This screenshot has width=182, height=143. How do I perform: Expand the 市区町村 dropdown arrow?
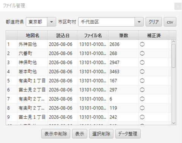click(139, 22)
